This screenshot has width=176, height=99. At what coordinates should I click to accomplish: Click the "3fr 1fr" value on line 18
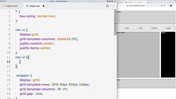(62, 89)
